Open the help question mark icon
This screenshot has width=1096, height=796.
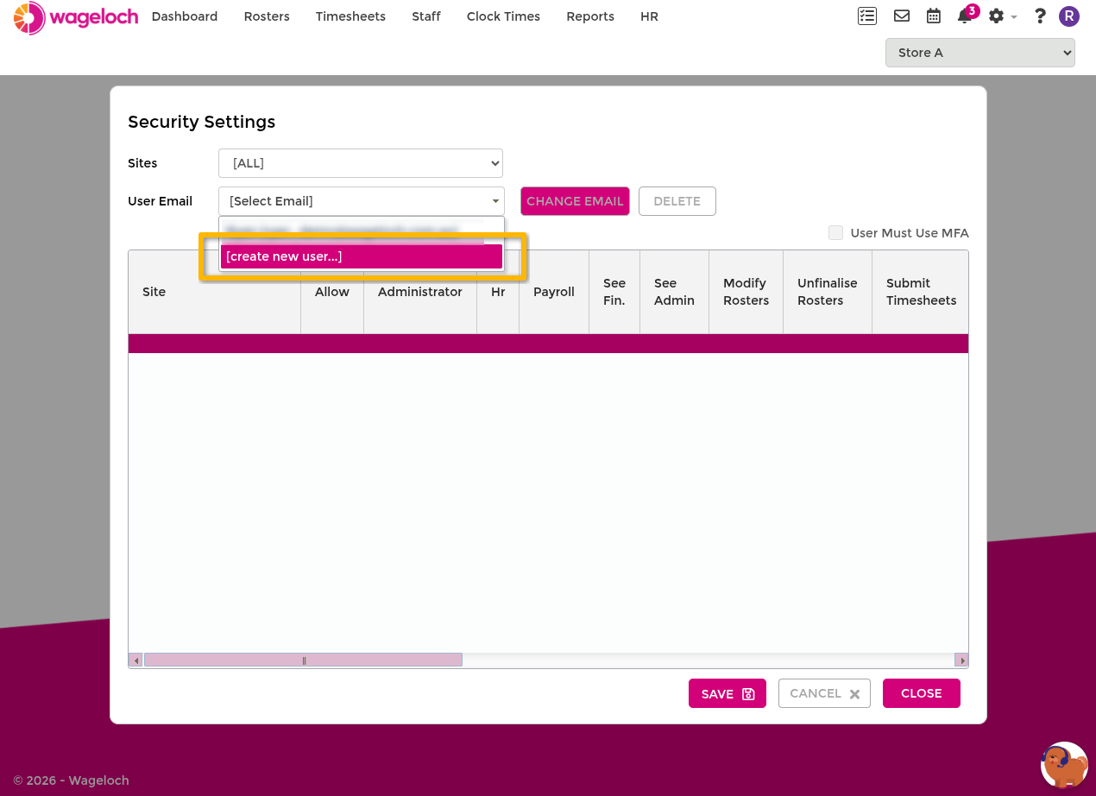pos(1040,16)
